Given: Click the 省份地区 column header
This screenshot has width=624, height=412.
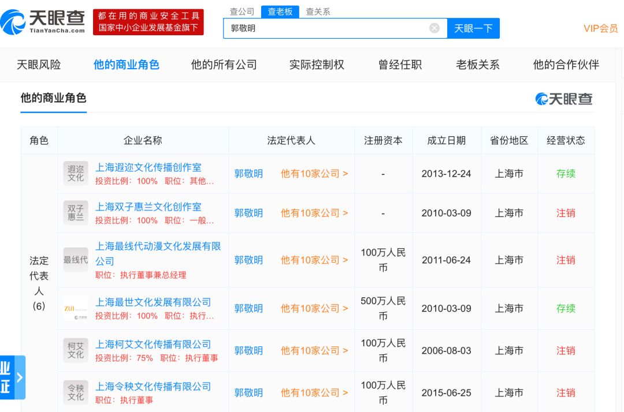Looking at the screenshot, I should click(510, 140).
